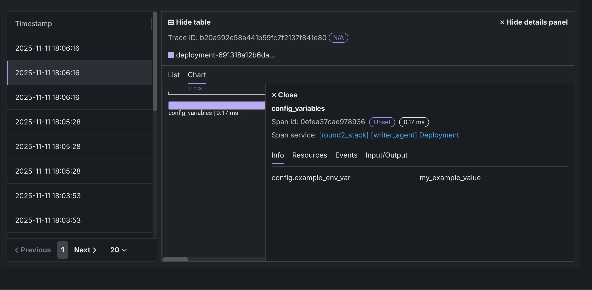Click the config_variables purple span bar
The height and width of the screenshot is (290, 592).
(217, 105)
